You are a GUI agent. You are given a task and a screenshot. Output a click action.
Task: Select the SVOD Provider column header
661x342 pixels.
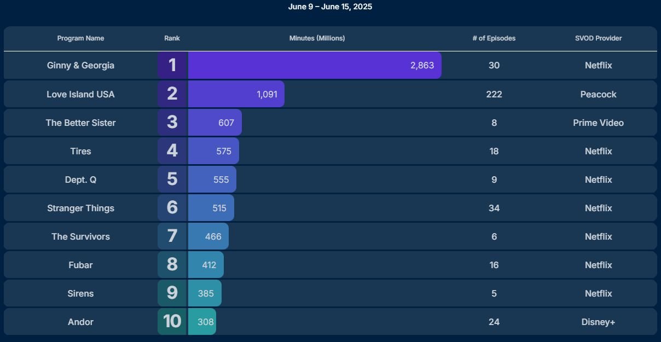598,38
